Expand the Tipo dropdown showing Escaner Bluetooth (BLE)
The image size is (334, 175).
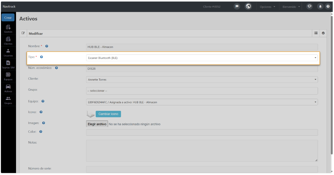(x=202, y=58)
